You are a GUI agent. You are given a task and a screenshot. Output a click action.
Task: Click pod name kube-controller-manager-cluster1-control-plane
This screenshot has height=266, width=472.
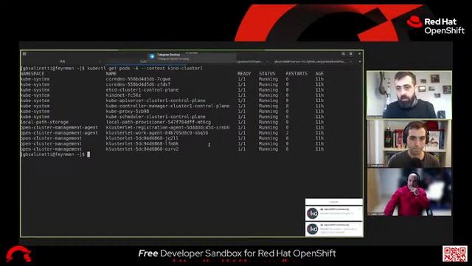(x=167, y=106)
